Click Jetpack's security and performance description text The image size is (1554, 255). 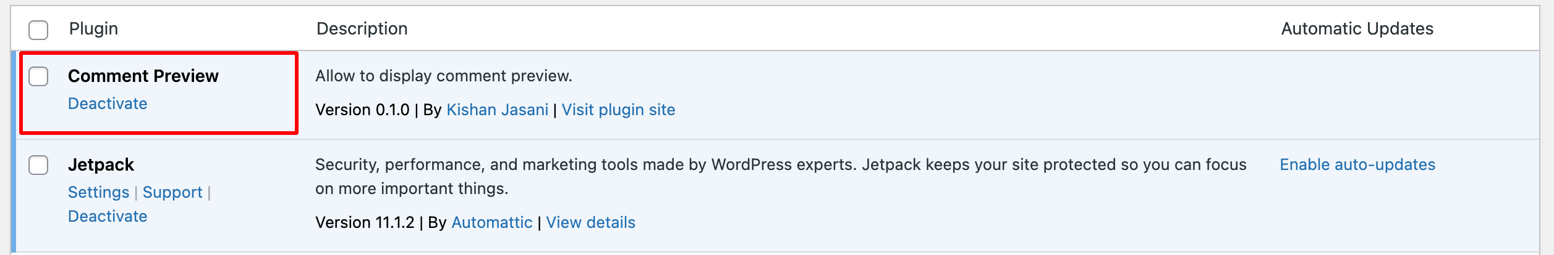click(781, 176)
